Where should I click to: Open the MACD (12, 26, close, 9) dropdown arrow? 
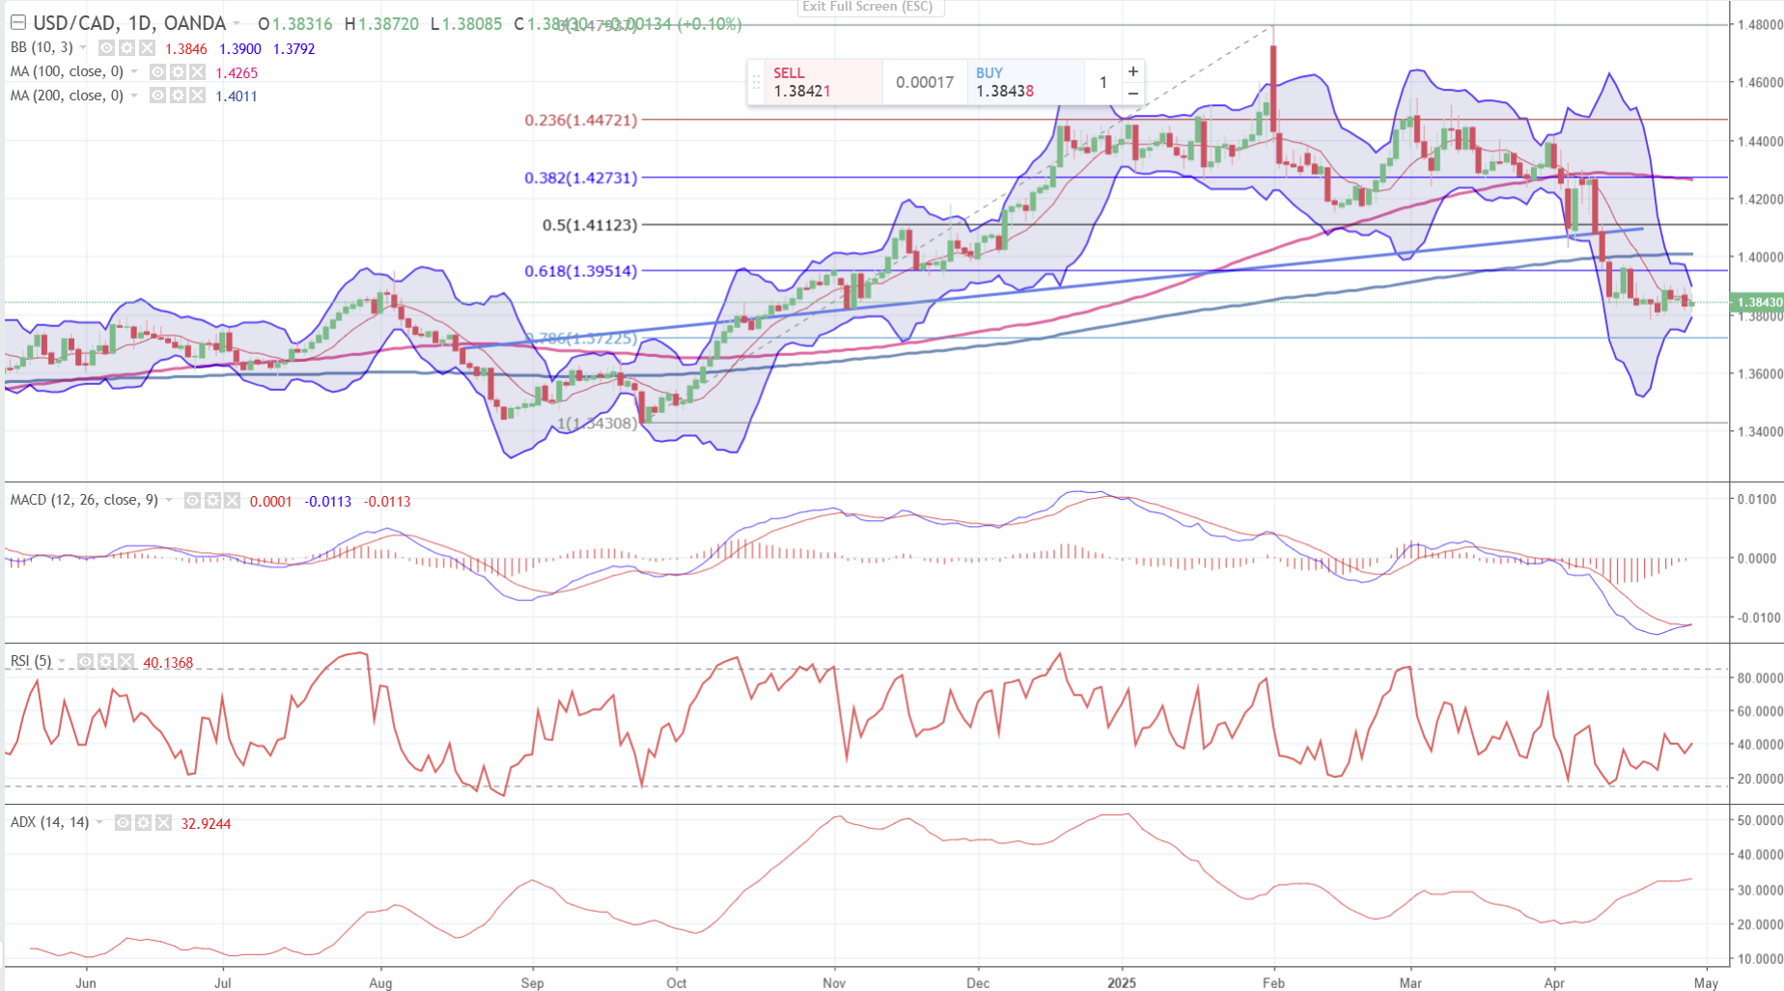click(x=170, y=501)
